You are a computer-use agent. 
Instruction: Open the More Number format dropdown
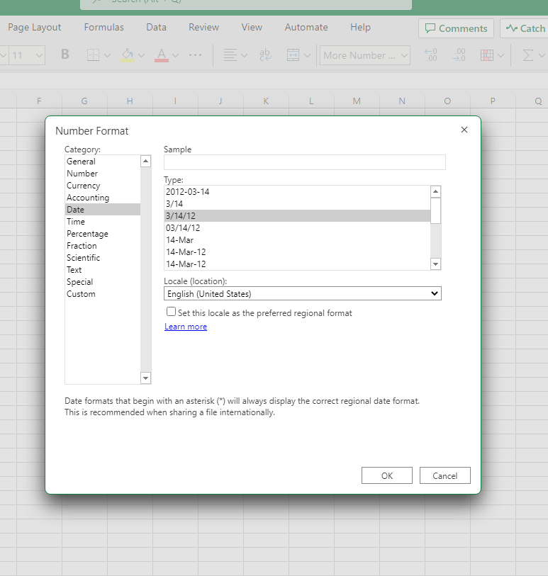coord(365,55)
